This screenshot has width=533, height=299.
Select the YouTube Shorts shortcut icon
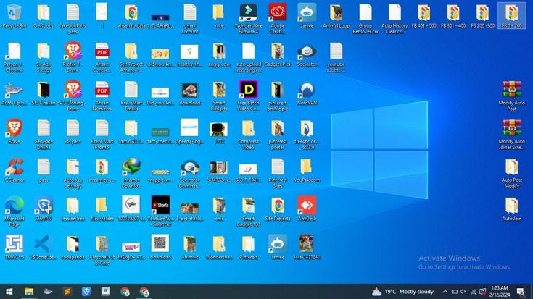160,212
